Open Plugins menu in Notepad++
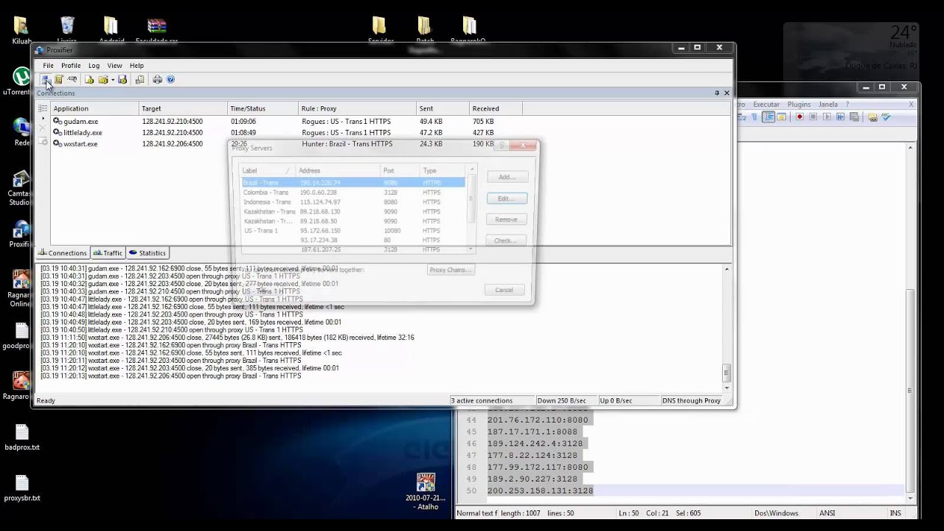944x531 pixels. point(799,105)
